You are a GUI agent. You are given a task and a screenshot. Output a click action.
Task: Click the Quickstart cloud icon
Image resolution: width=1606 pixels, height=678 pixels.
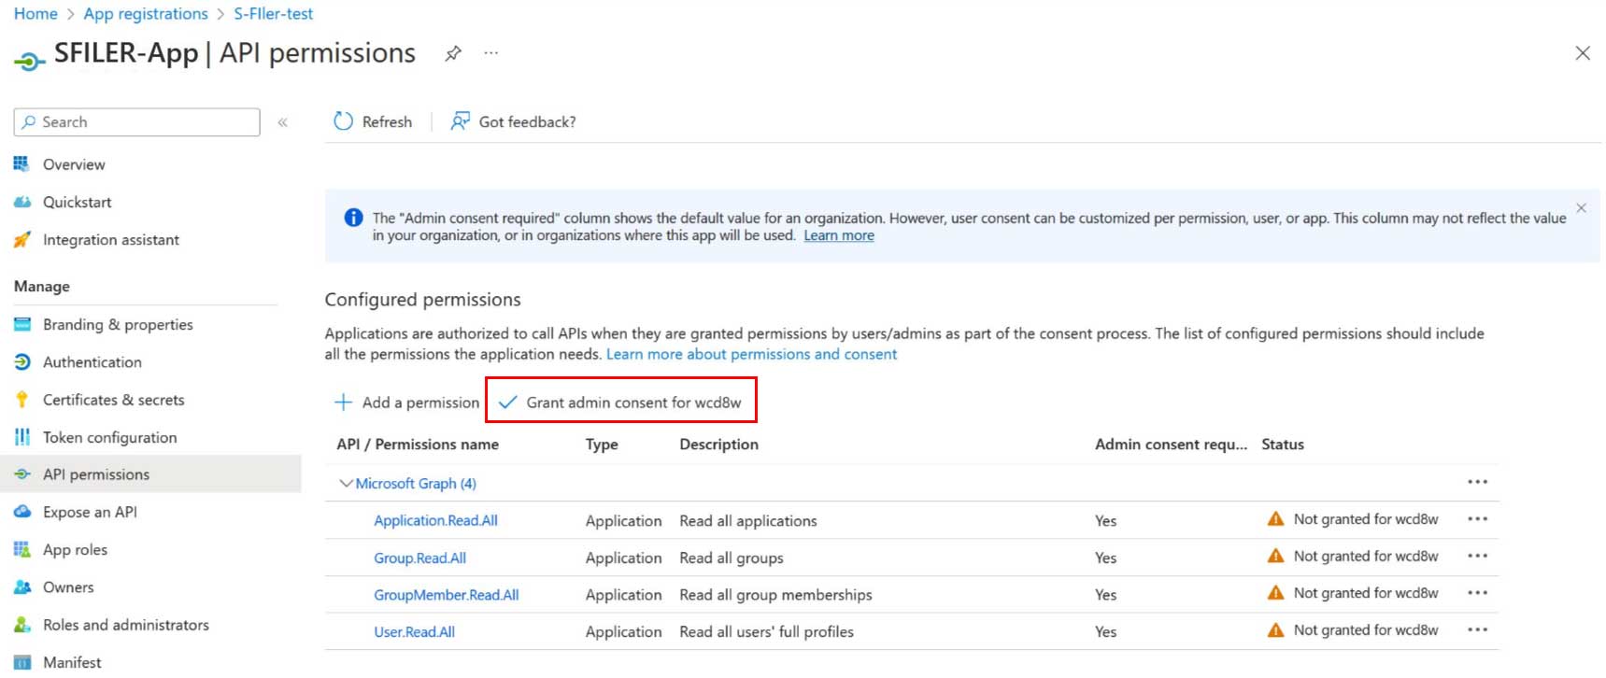[21, 202]
